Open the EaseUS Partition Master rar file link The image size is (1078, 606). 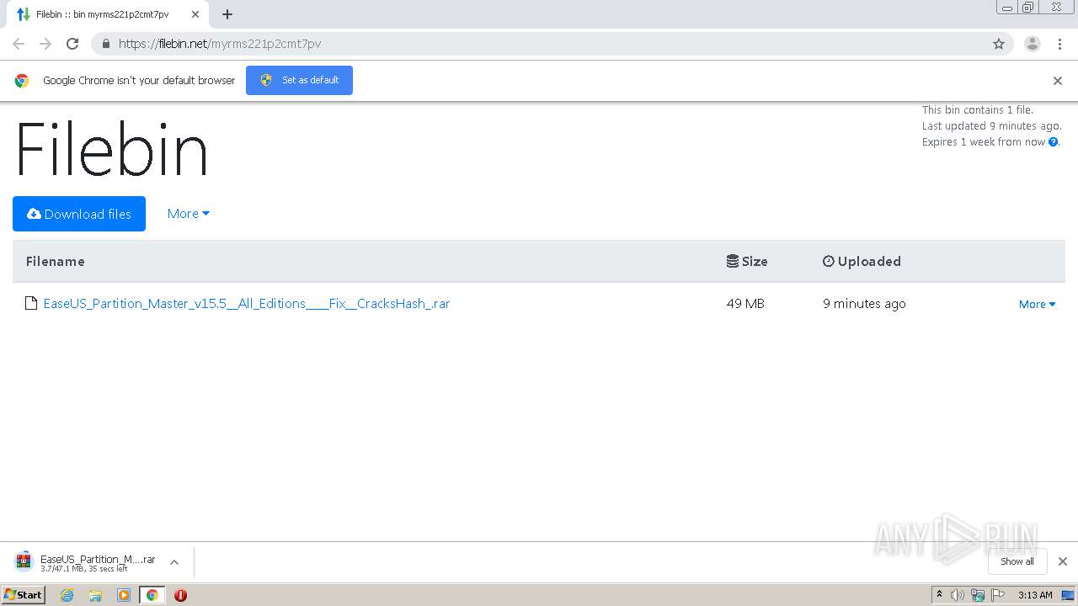pyautogui.click(x=247, y=303)
